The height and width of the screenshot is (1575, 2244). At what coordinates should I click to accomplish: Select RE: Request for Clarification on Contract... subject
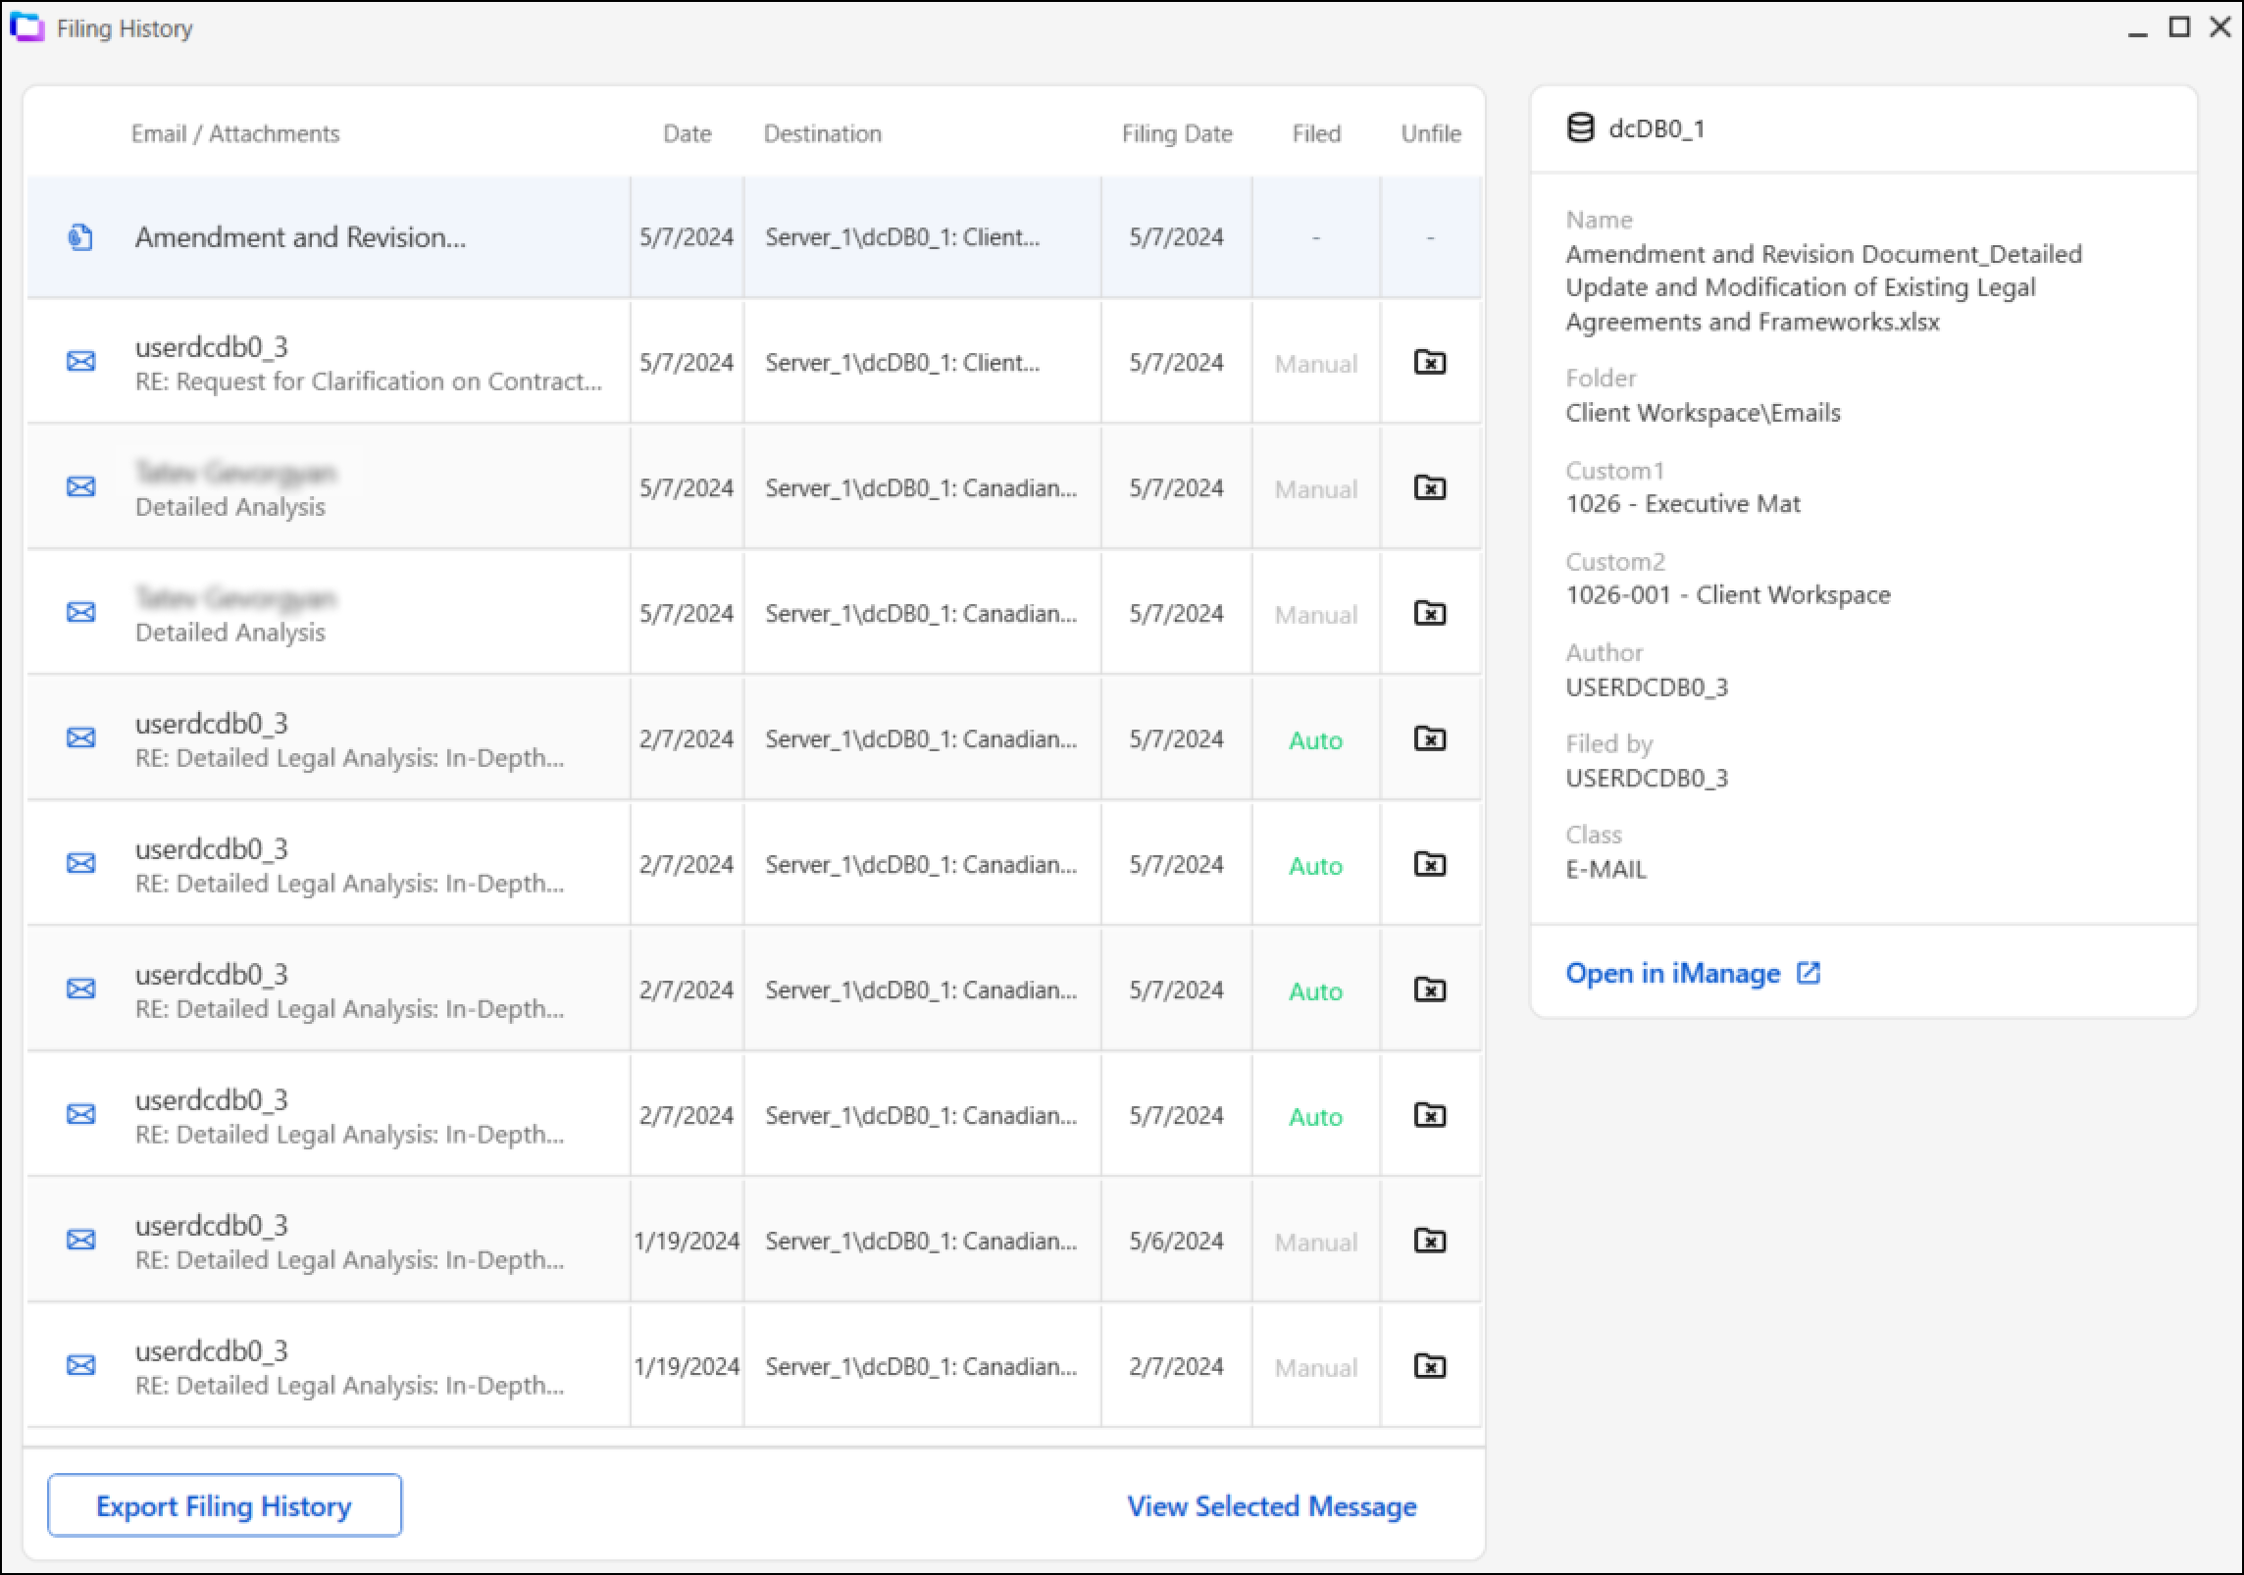point(369,381)
